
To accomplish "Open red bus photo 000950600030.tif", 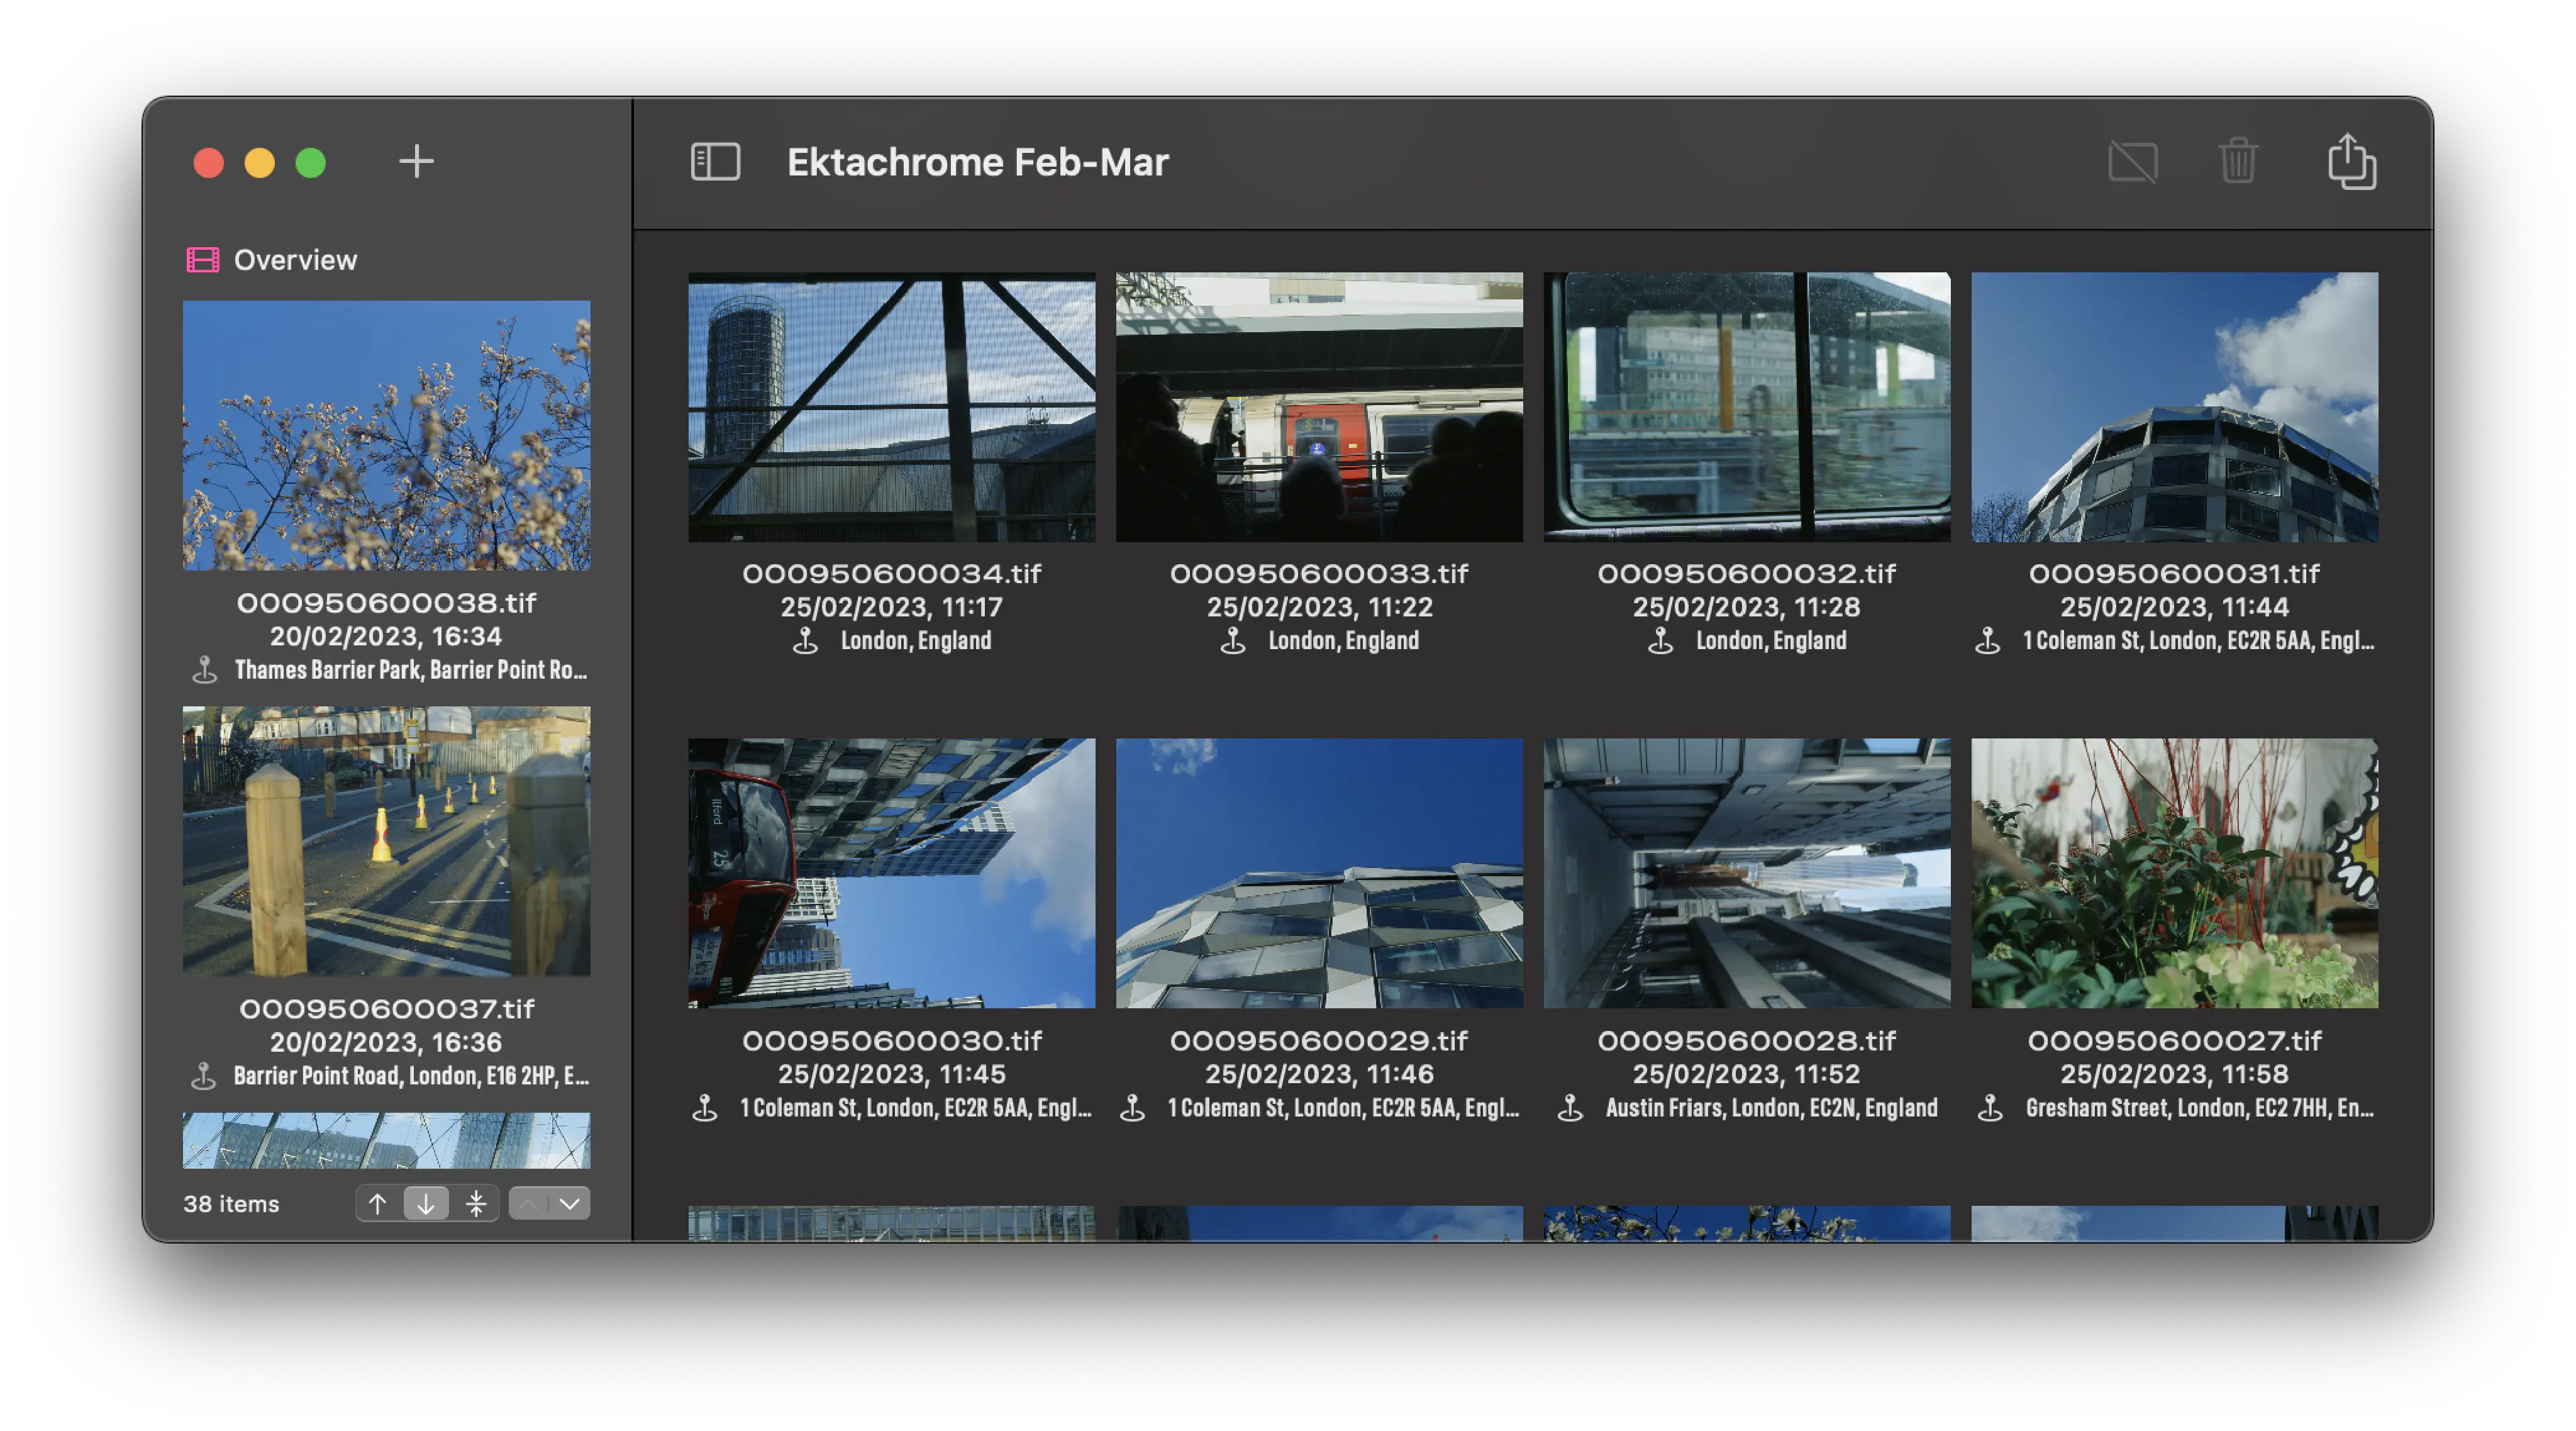I will point(891,873).
